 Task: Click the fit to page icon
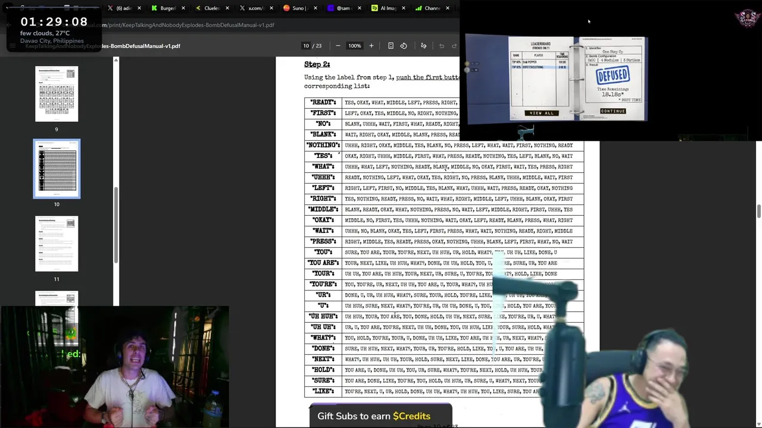coord(391,46)
